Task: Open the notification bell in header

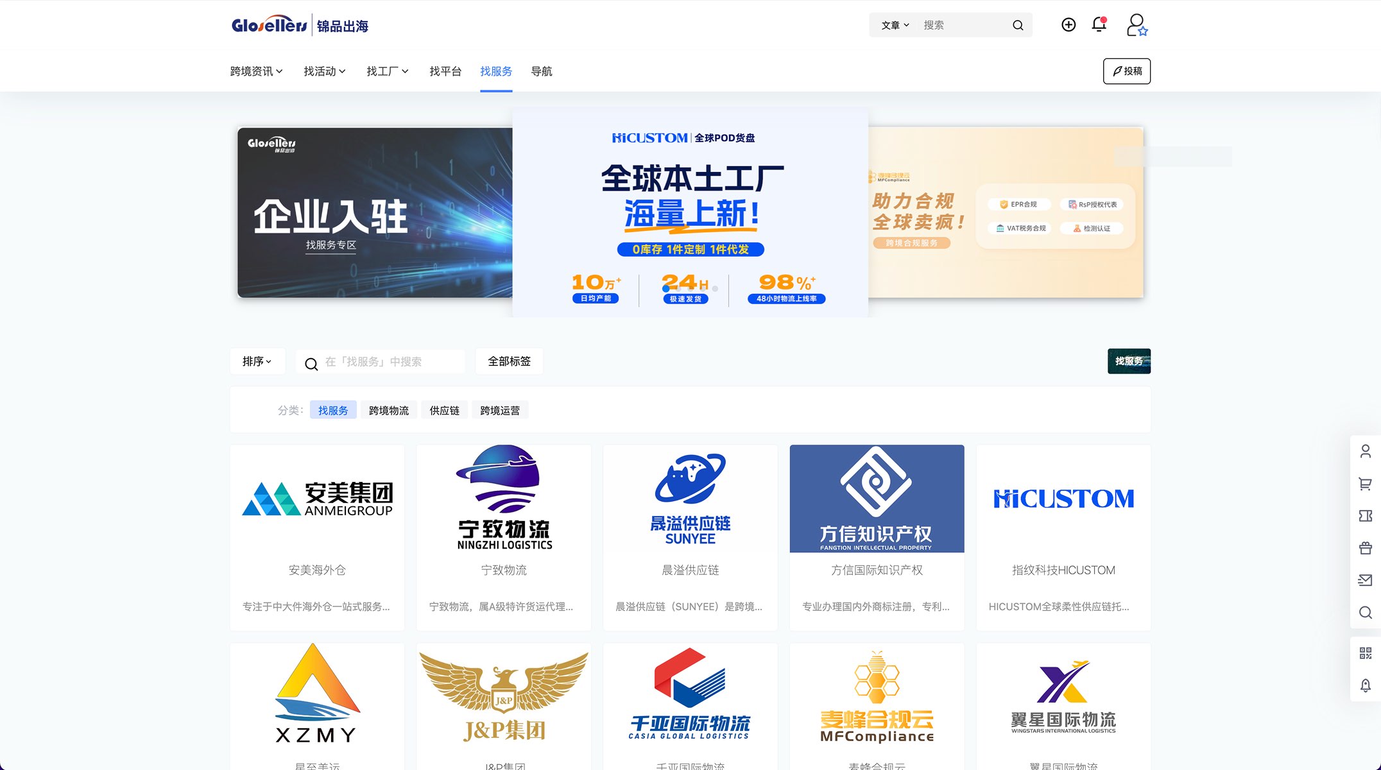Action: 1099,24
